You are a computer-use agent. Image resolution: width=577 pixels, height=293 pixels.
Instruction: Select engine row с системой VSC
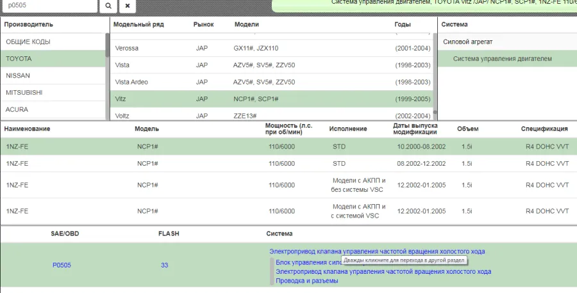pos(288,211)
